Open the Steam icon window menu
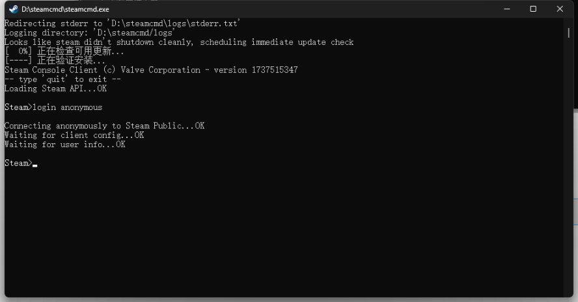This screenshot has width=578, height=302. [x=13, y=9]
